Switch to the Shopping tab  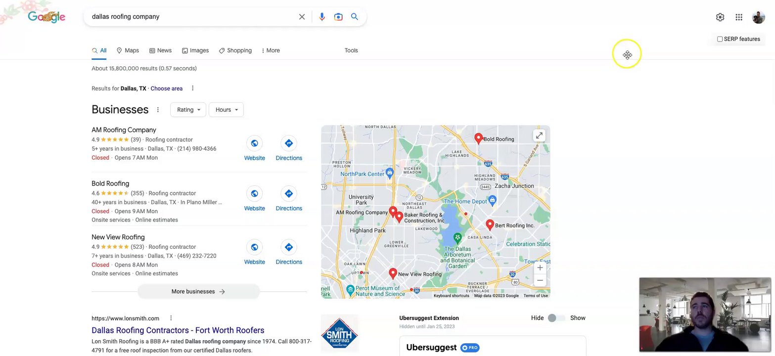click(x=235, y=50)
